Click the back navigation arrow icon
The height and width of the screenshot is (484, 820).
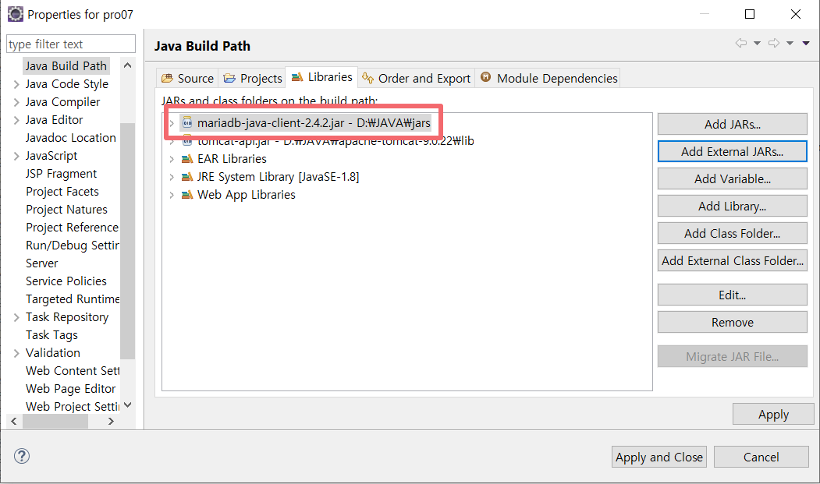(x=740, y=43)
